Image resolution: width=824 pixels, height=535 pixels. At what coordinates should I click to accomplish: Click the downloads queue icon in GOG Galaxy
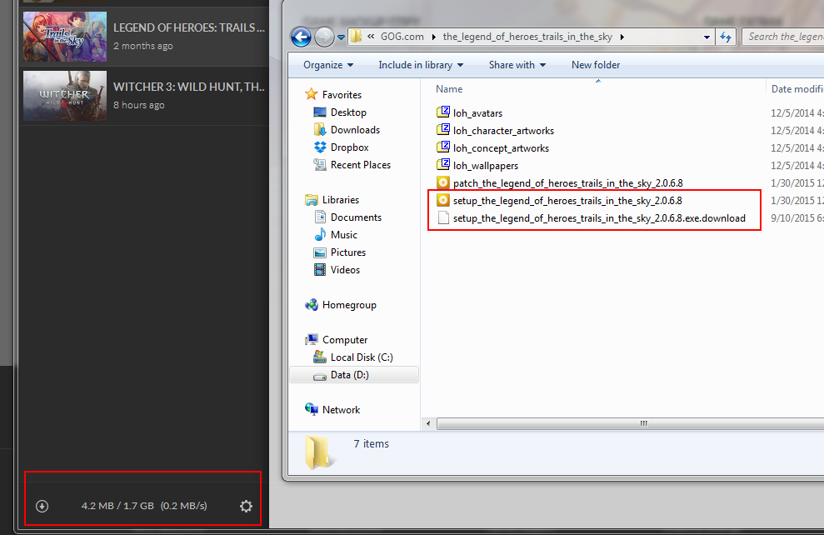(x=42, y=506)
